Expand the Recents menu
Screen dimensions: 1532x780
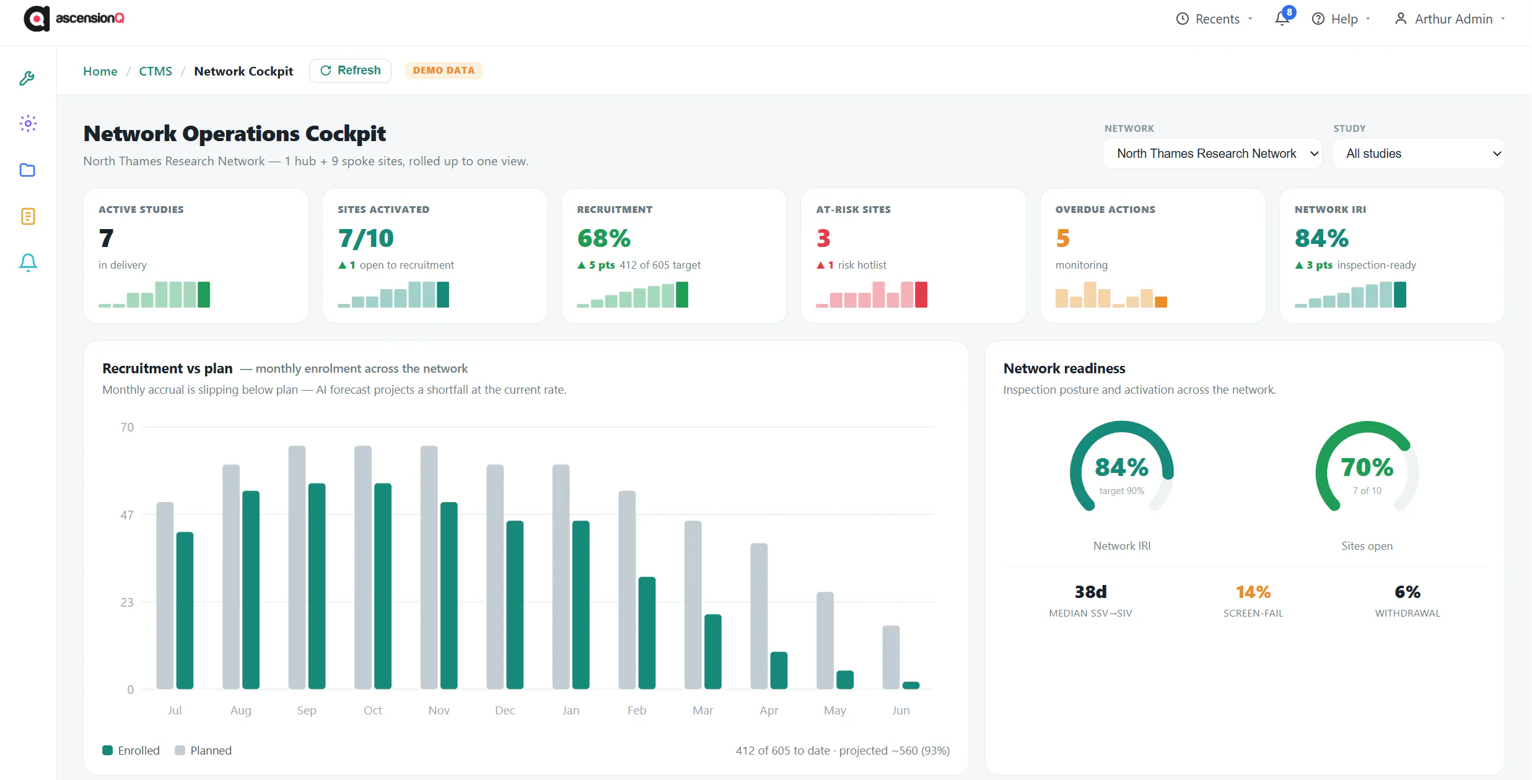1214,19
